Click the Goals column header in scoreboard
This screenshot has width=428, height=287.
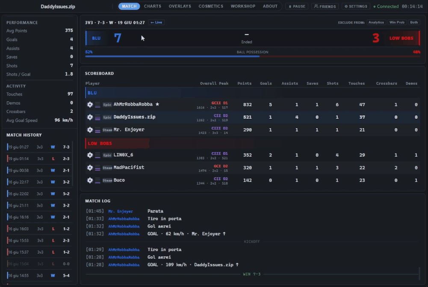(266, 83)
